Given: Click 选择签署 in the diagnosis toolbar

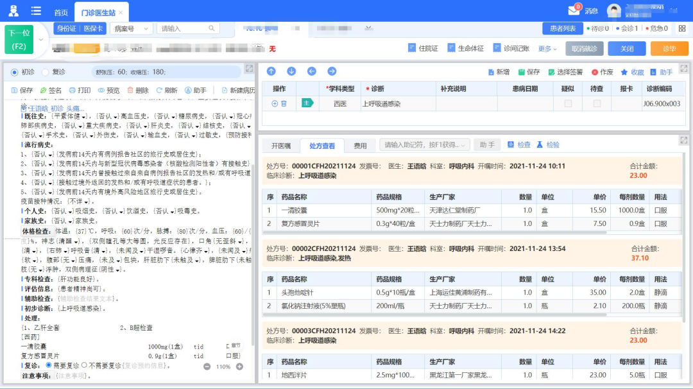Looking at the screenshot, I should coord(565,72).
